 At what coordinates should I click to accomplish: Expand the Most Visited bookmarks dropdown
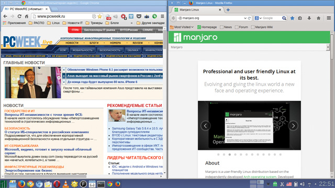coord(182,27)
